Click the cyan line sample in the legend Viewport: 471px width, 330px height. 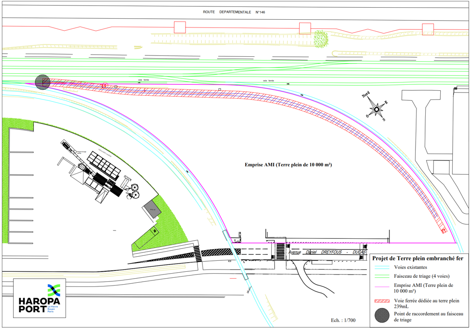click(x=382, y=267)
